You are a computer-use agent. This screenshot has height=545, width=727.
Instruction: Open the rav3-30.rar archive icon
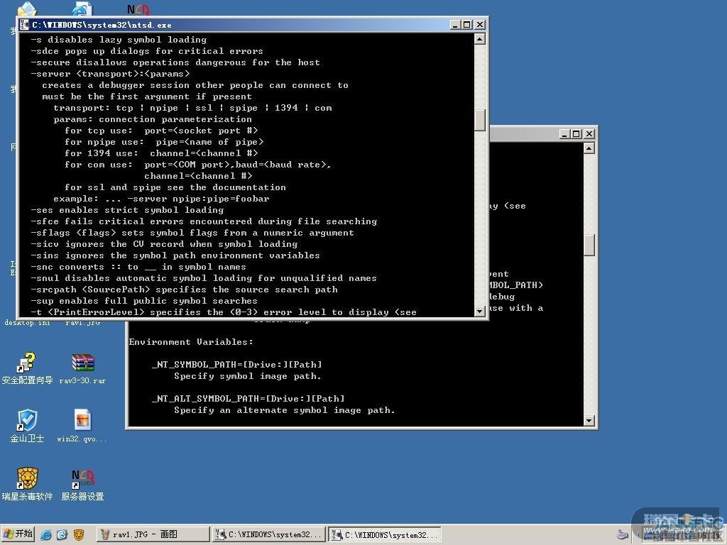click(x=82, y=363)
